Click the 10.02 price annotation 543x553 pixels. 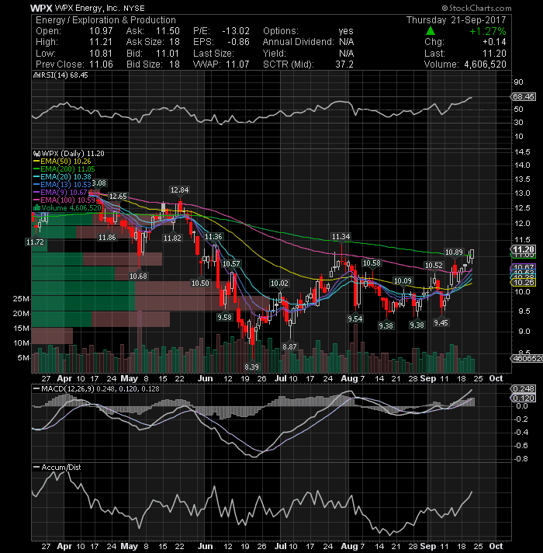(x=279, y=283)
